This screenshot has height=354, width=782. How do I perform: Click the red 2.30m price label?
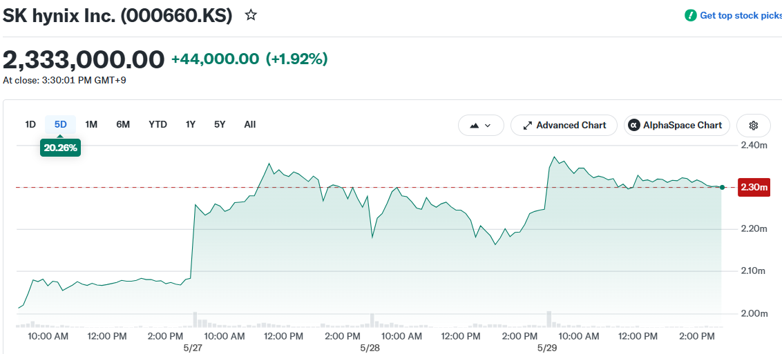(754, 188)
